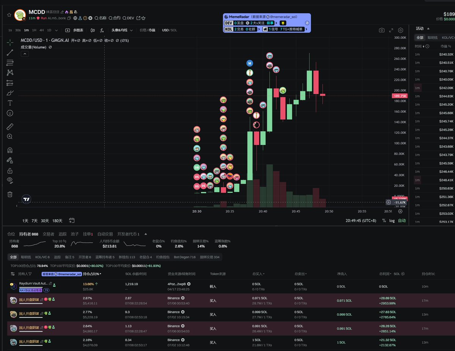Sort by 总买入 column
This screenshot has width=455, height=351.
pos(258,274)
